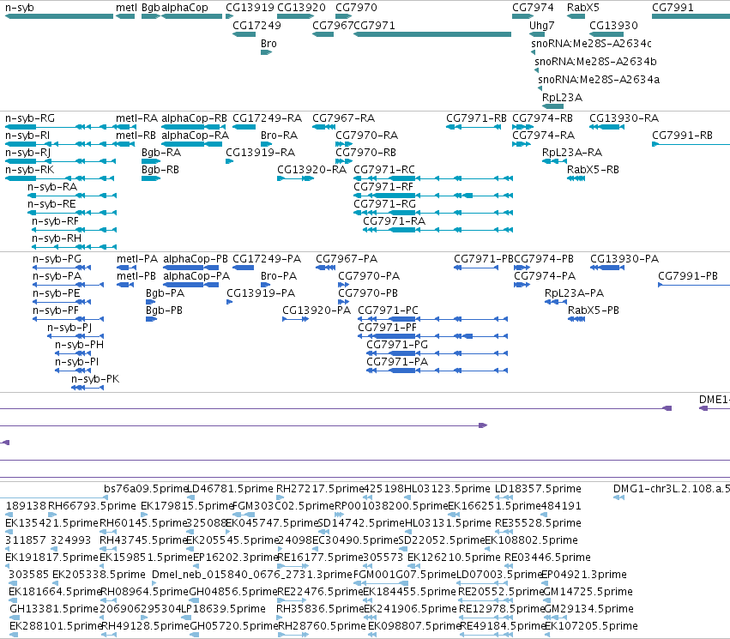Click the RpL23A gene label

tap(563, 98)
